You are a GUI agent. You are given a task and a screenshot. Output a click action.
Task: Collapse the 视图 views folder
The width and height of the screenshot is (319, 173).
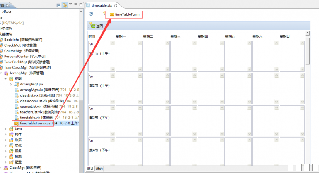tap(6, 78)
